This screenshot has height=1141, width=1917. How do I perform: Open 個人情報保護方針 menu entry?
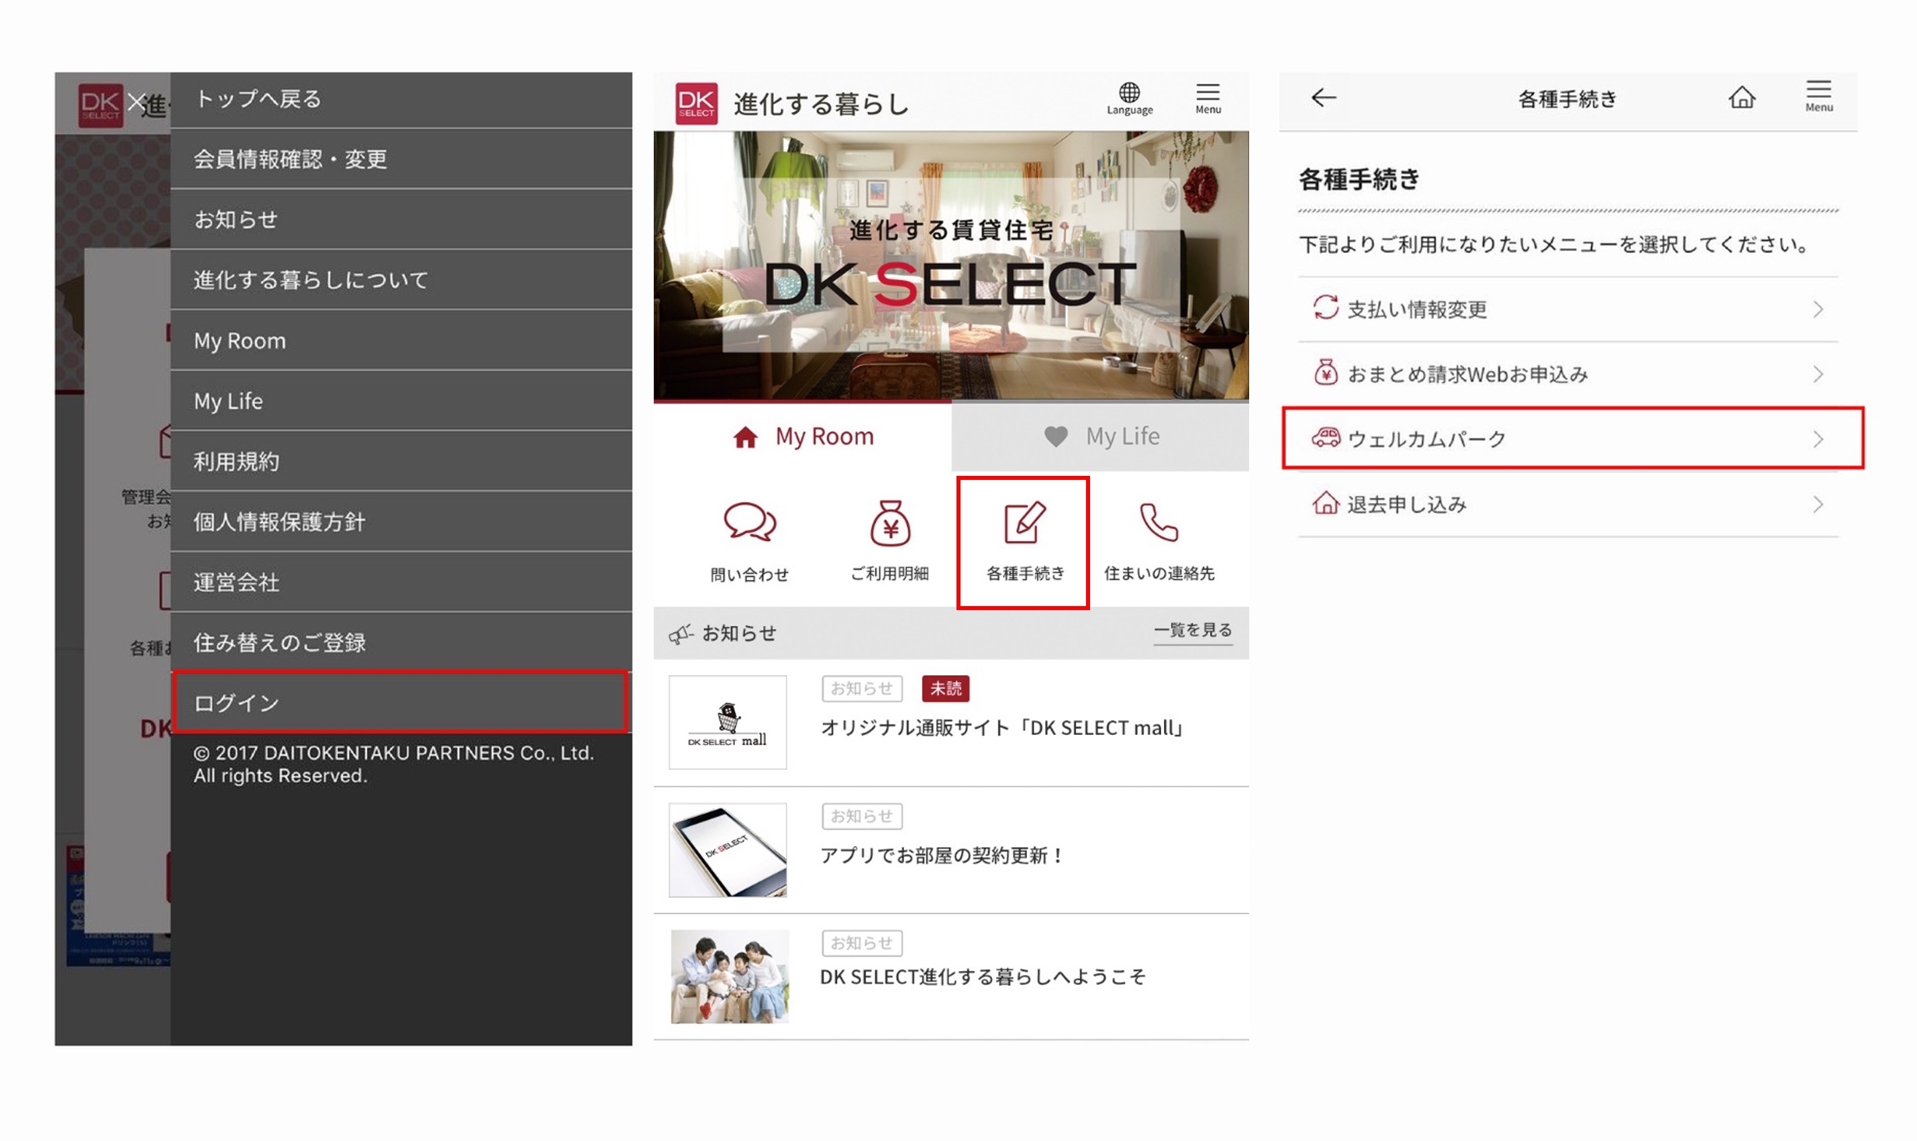point(401,522)
